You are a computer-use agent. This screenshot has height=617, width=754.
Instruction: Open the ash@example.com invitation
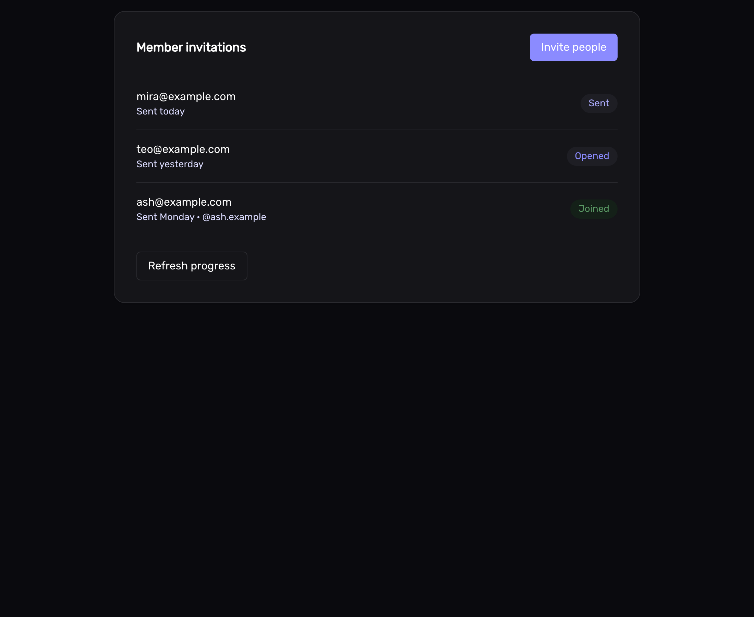[x=377, y=209]
